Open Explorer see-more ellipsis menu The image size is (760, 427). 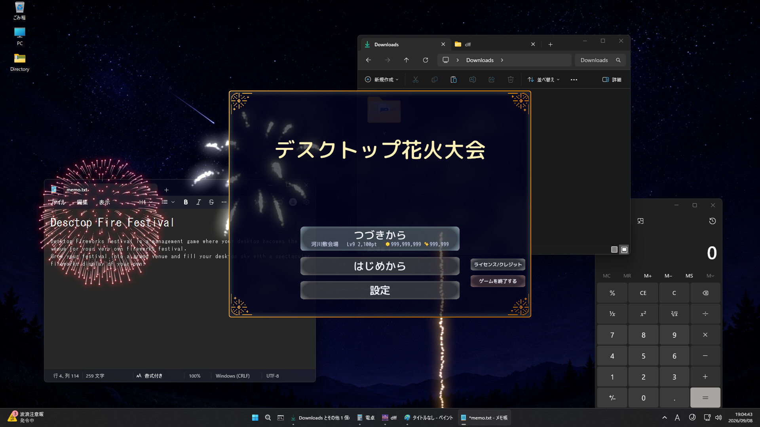pos(574,79)
